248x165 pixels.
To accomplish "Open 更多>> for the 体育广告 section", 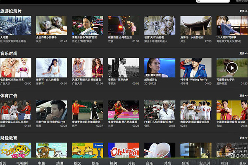I will point(243,96).
